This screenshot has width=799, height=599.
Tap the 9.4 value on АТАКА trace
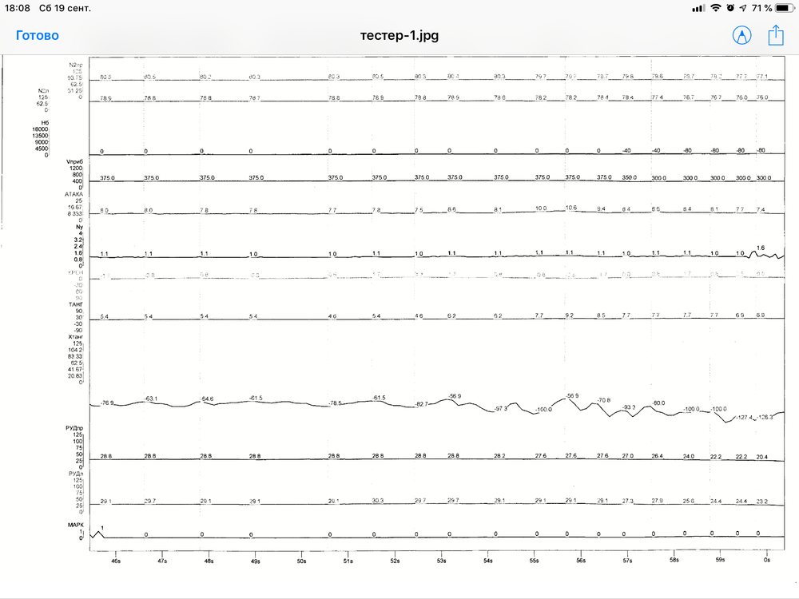tap(602, 208)
